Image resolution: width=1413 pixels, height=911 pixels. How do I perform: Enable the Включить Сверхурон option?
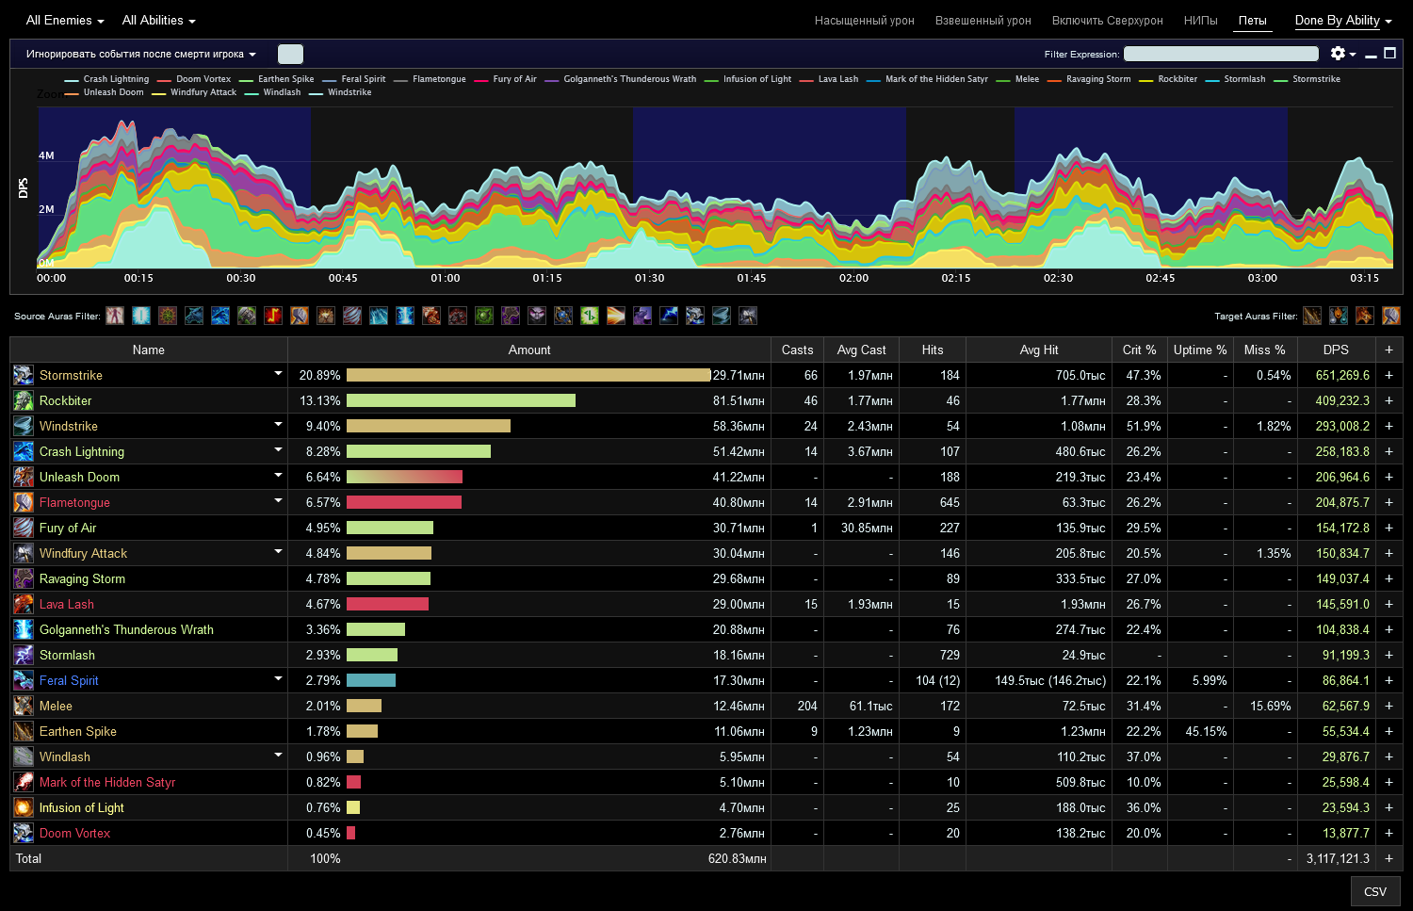[x=1107, y=21]
